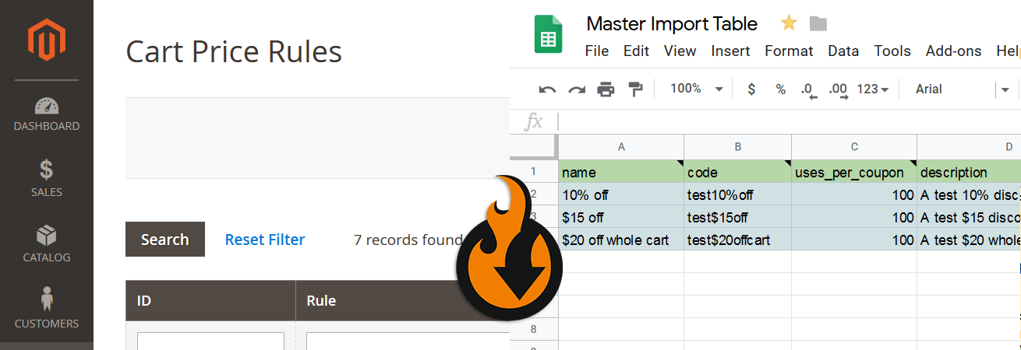The width and height of the screenshot is (1021, 350).
Task: Open the Insert menu
Action: coord(730,51)
